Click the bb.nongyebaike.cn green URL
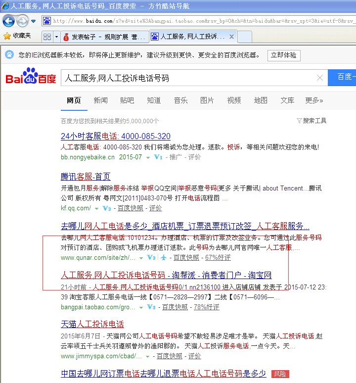This screenshot has height=383, width=356. [88, 157]
